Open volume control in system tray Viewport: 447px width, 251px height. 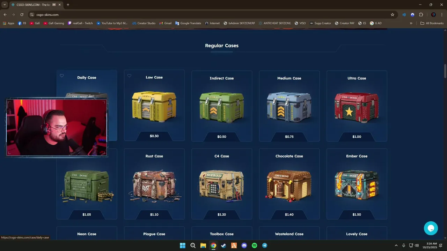[417, 245]
